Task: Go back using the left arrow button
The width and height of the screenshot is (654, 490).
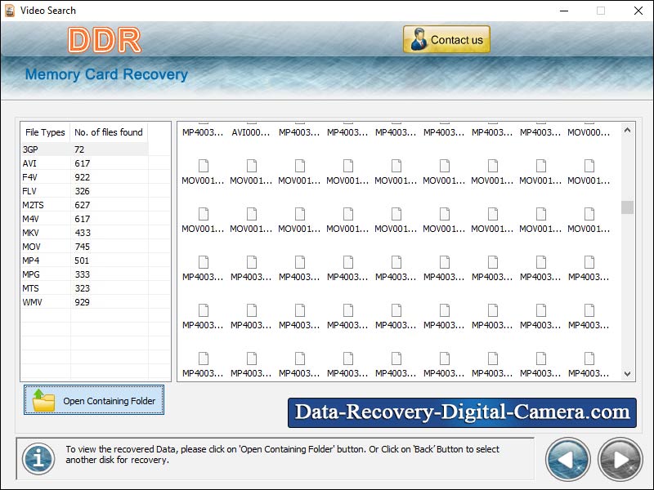Action: pyautogui.click(x=567, y=459)
